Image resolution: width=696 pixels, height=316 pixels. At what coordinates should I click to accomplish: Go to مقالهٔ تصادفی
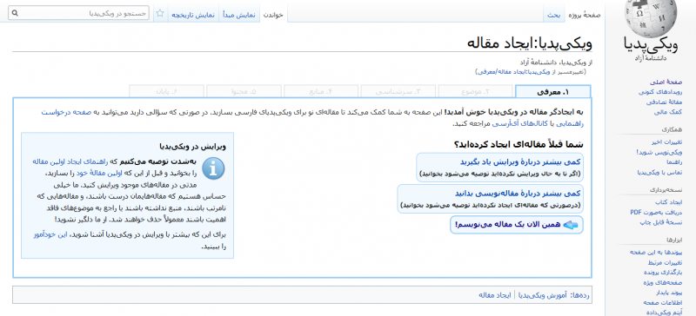point(665,102)
